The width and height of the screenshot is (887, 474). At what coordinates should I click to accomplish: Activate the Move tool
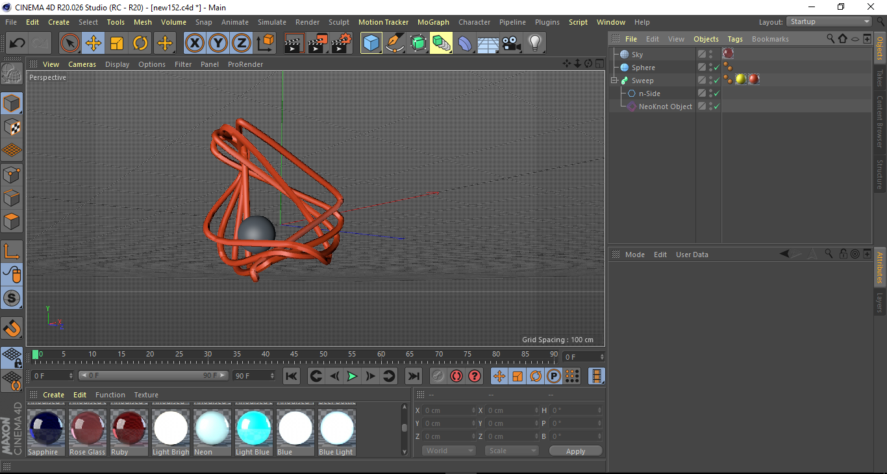pyautogui.click(x=94, y=44)
